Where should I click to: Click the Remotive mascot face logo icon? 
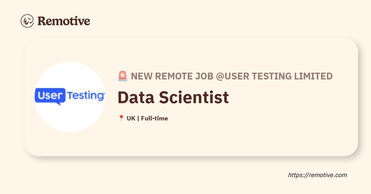click(x=27, y=21)
